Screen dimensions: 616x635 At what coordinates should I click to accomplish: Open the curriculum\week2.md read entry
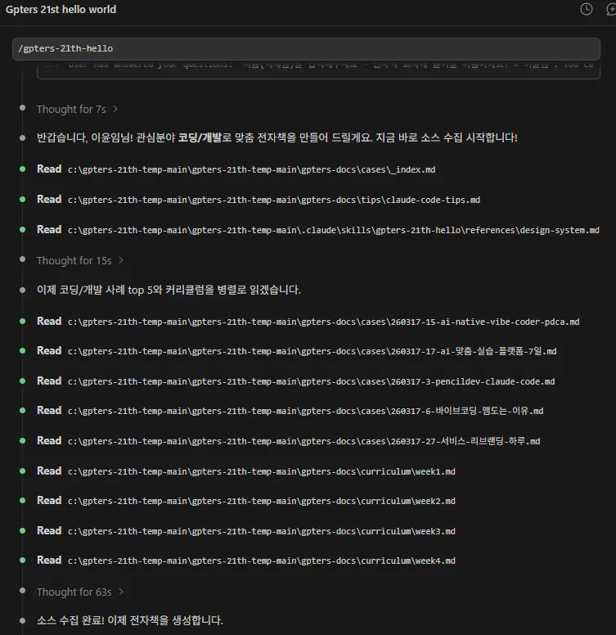click(x=246, y=501)
